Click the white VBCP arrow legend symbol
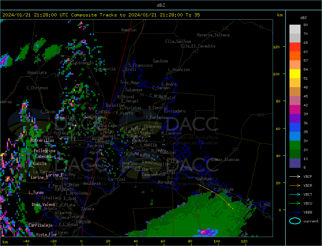This screenshot has width=322, height=246. pos(295,176)
